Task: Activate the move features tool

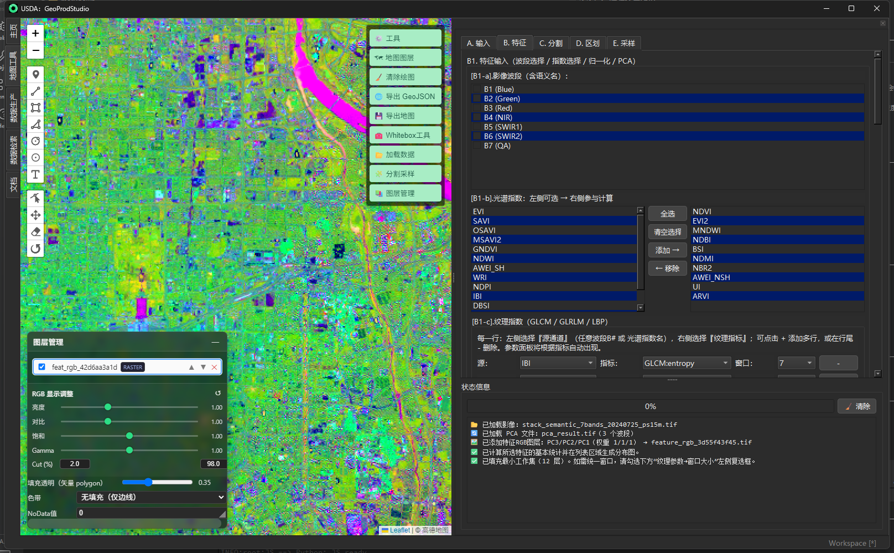Action: coord(35,215)
